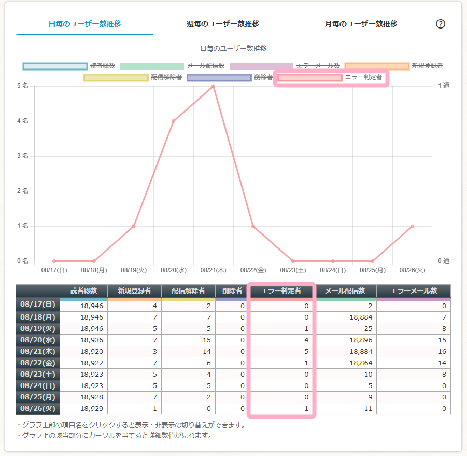Select the 08/20(水) table row header
Image resolution: width=467 pixels, height=456 pixels.
coord(38,340)
